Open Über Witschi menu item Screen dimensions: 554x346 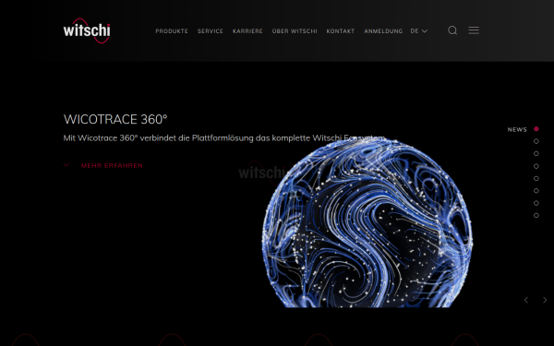point(295,31)
